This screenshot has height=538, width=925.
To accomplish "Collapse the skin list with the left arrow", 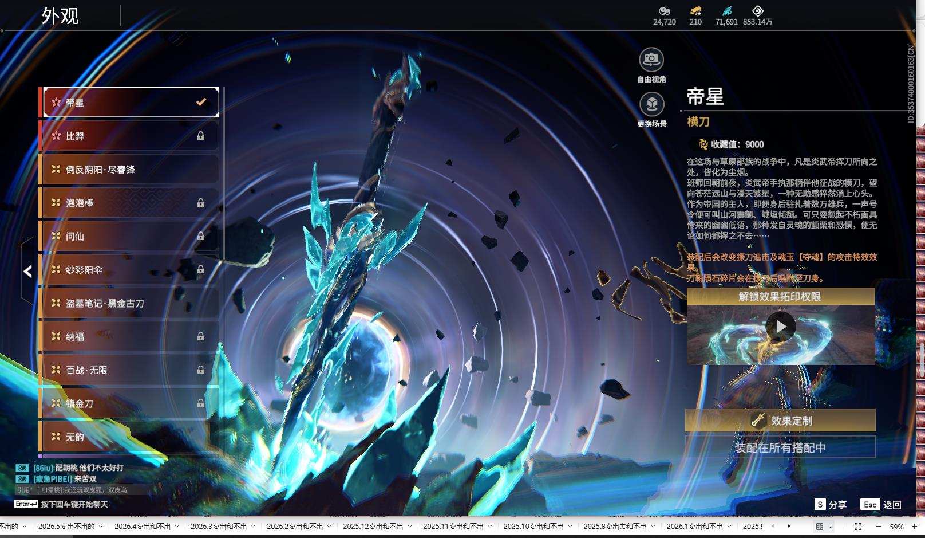I will pos(27,272).
